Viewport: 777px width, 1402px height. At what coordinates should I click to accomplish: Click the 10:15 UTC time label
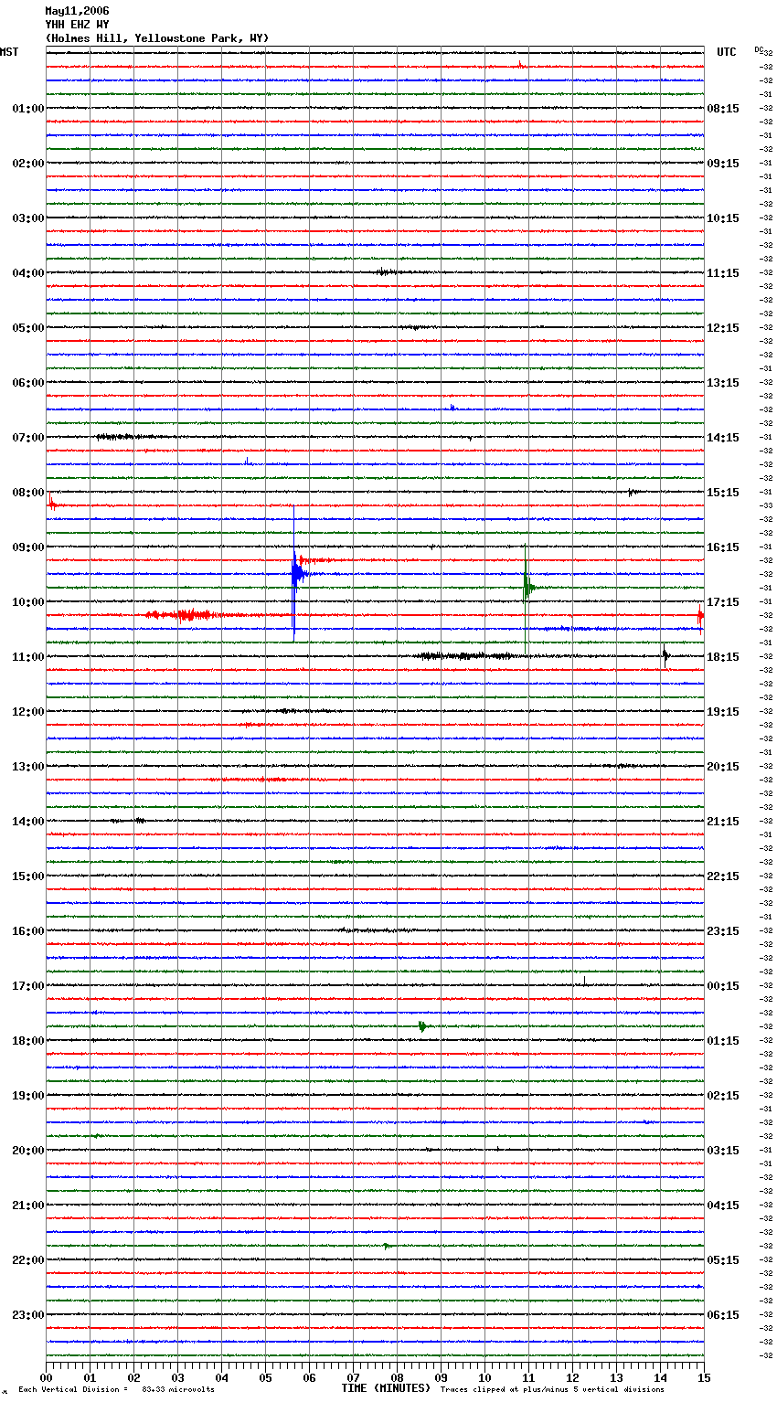pyautogui.click(x=723, y=218)
